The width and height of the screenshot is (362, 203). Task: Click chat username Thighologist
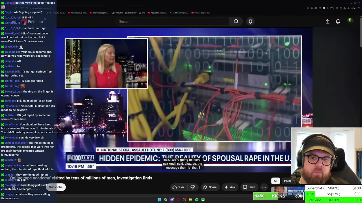[12, 52]
